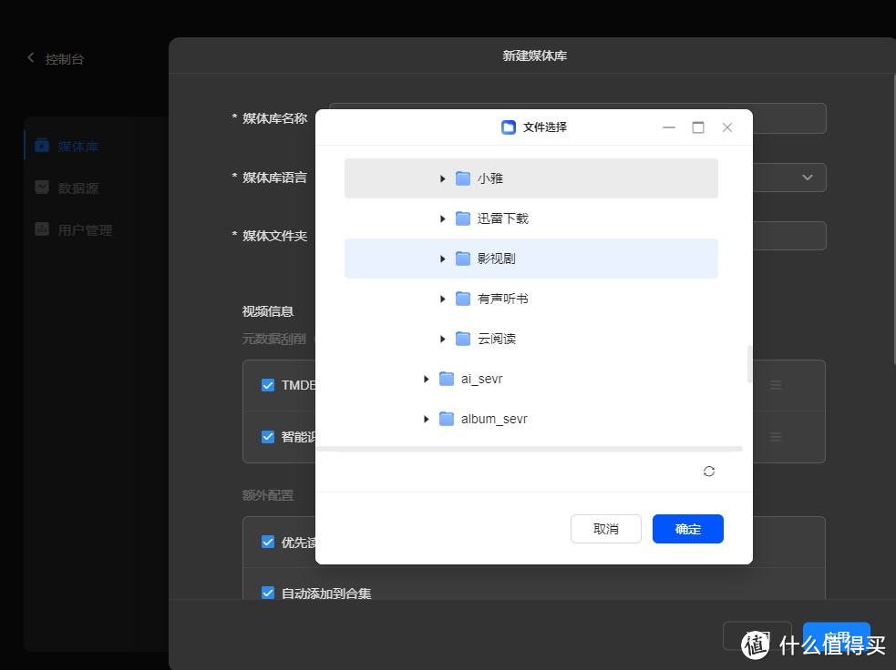Click the 文件选择 dialog title icon

pyautogui.click(x=509, y=127)
